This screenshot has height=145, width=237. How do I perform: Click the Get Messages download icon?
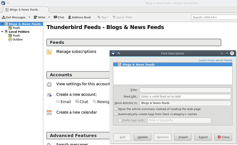pyautogui.click(x=4, y=17)
